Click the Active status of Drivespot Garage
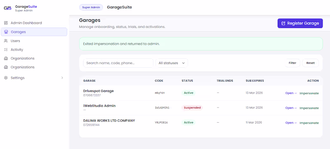The image size is (330, 149). point(189,93)
